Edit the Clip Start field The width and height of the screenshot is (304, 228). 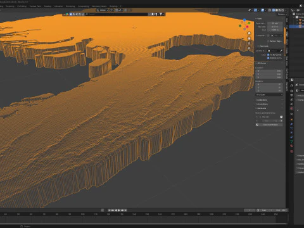pyautogui.click(x=275, y=27)
